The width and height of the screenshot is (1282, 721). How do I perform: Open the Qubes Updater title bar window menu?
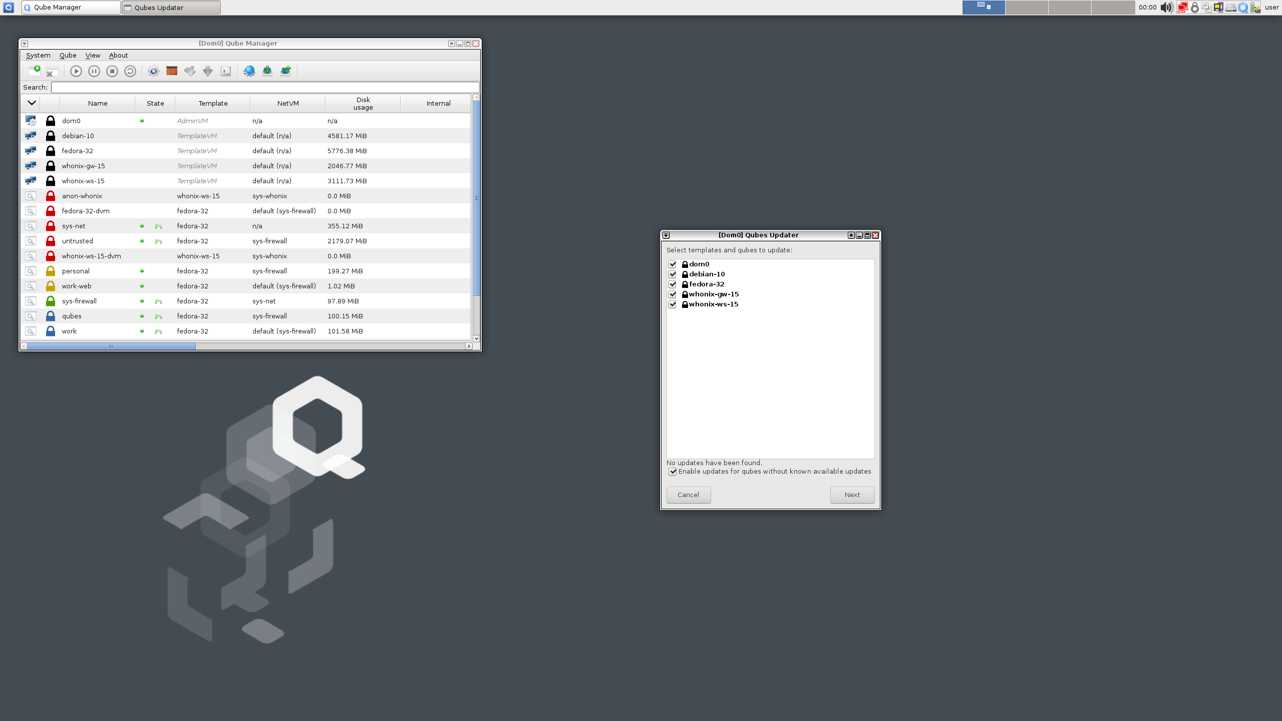click(666, 235)
